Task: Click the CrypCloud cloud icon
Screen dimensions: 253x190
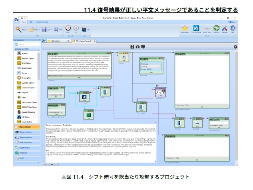Action: point(207,28)
